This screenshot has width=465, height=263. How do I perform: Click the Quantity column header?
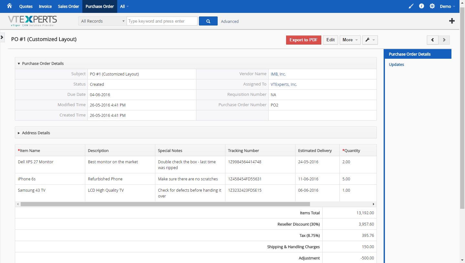click(358, 151)
